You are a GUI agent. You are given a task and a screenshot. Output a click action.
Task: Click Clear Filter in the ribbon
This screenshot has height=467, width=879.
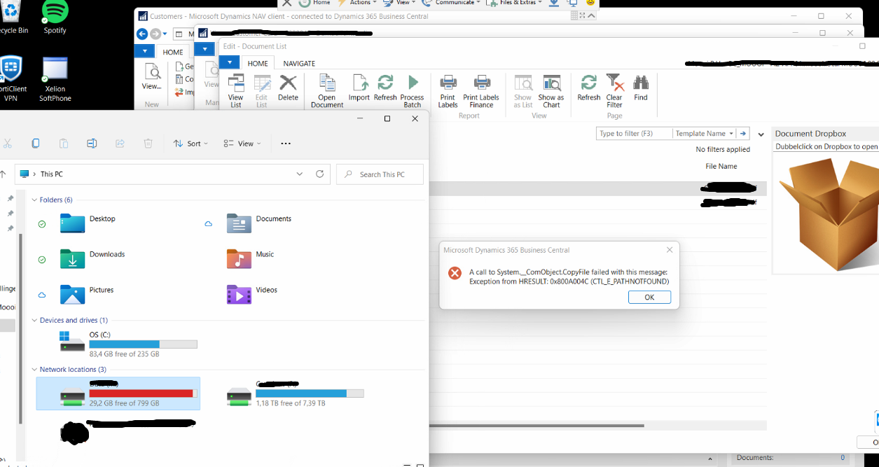[x=614, y=91]
